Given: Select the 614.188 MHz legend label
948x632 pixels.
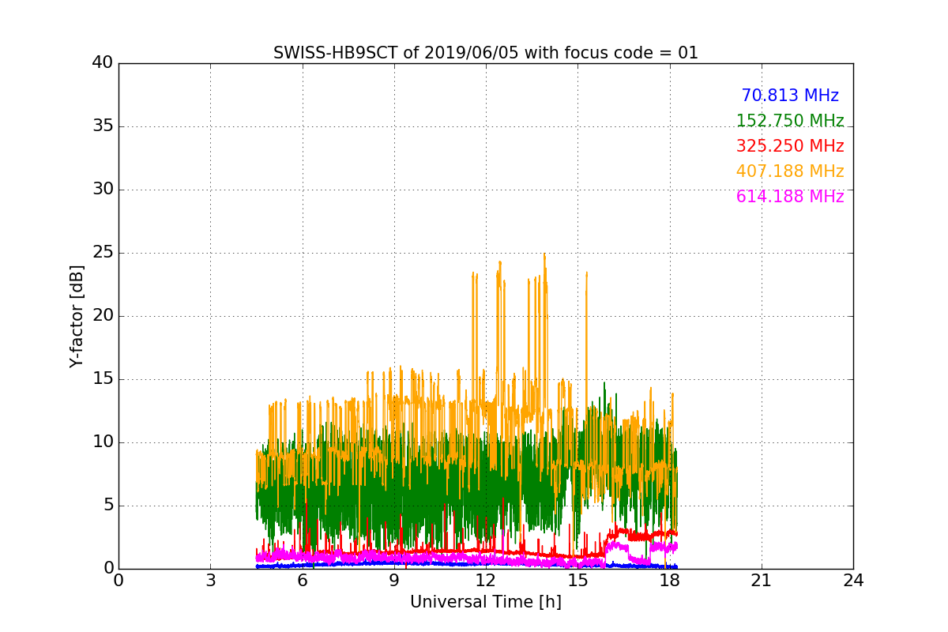Looking at the screenshot, I should (790, 197).
